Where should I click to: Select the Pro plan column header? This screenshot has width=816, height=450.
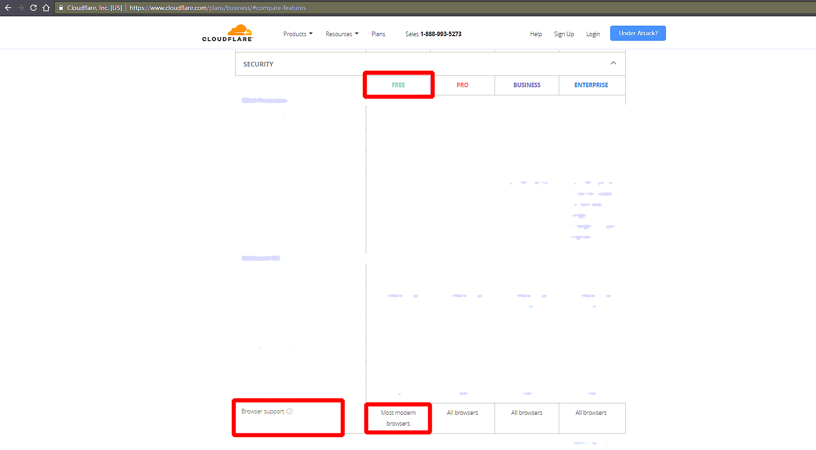462,85
